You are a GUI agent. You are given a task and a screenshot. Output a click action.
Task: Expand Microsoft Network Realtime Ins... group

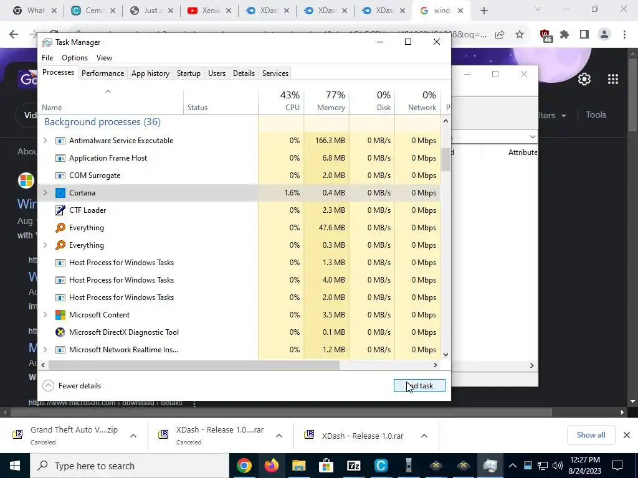[45, 350]
